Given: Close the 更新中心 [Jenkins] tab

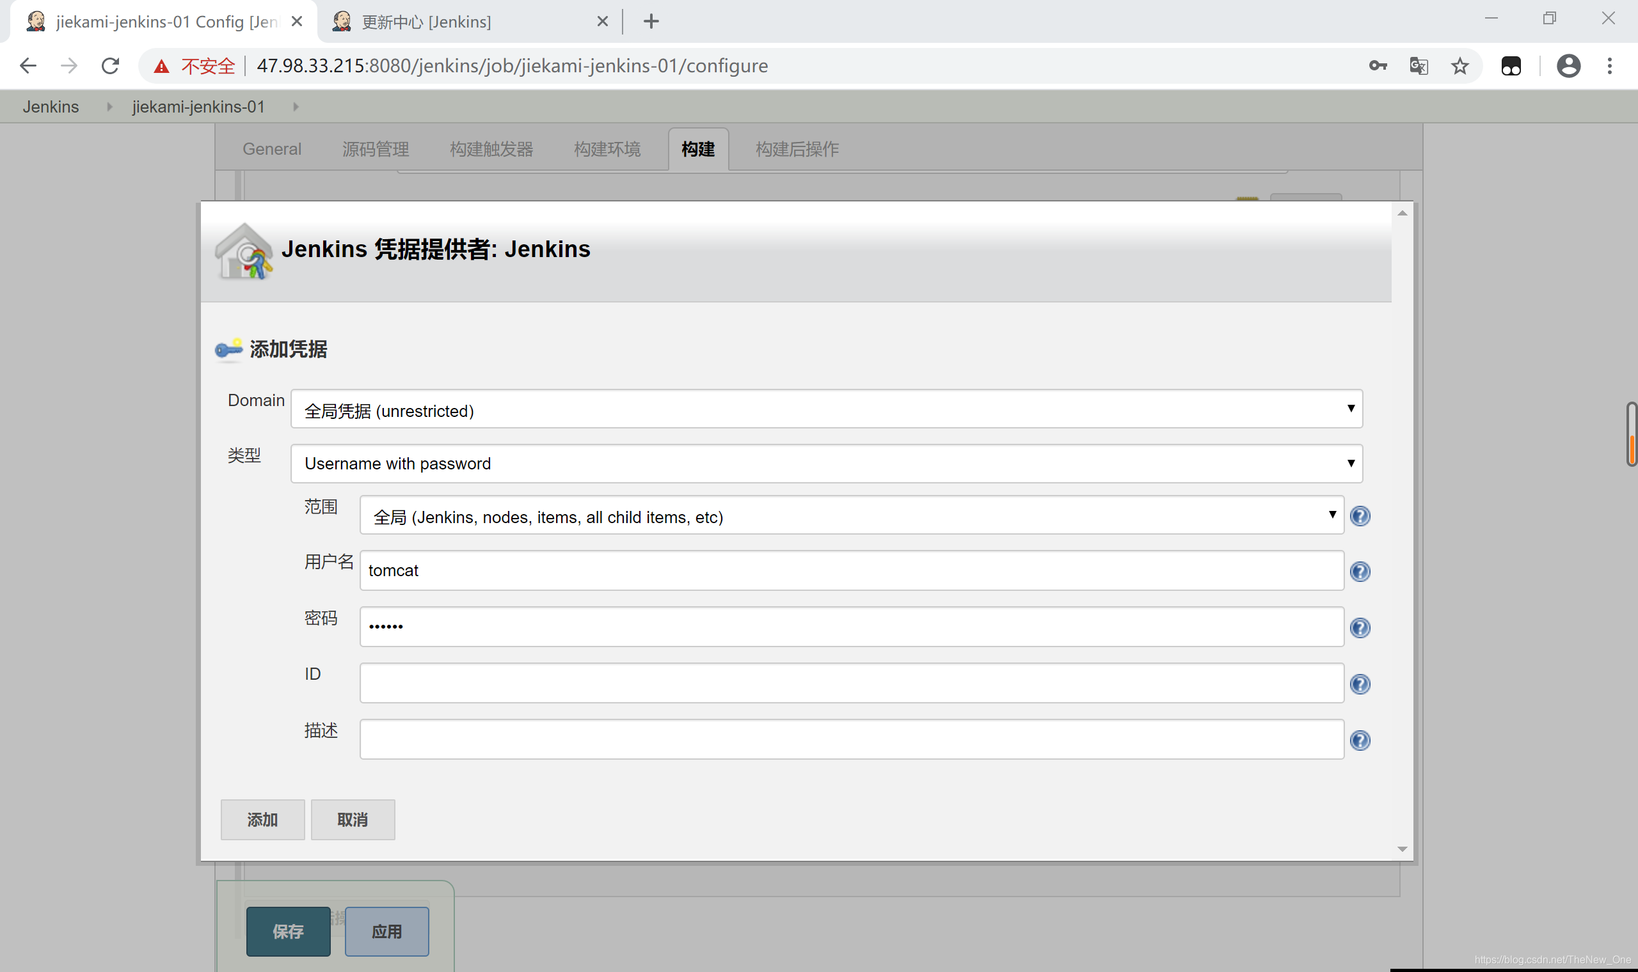Looking at the screenshot, I should 603,22.
